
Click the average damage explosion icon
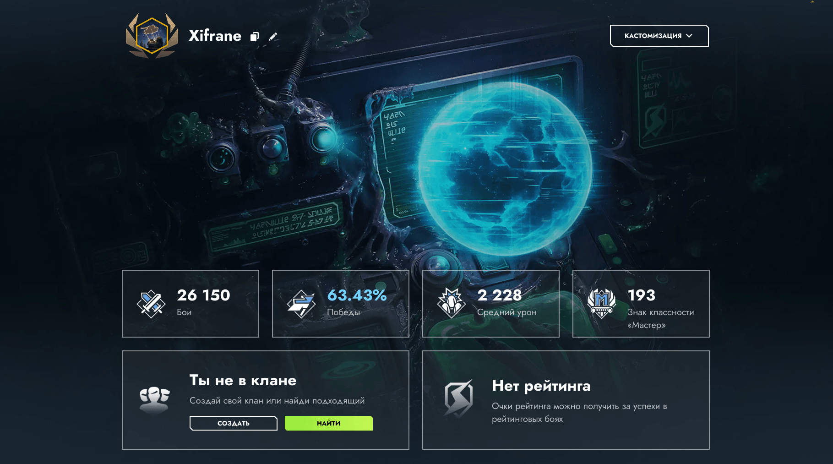tap(451, 303)
